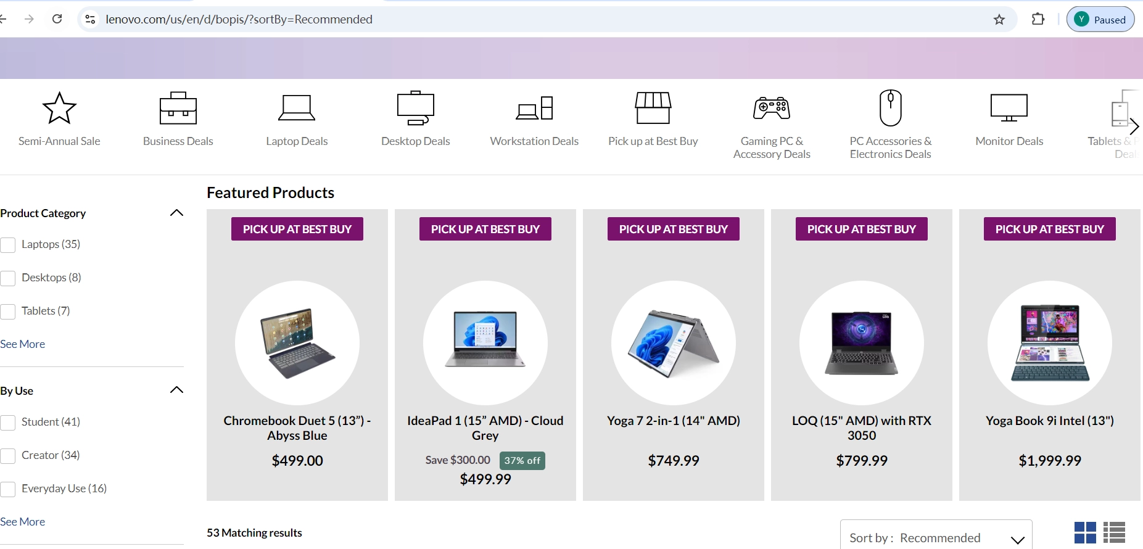Screen dimensions: 1143x549
Task: Go to Laptop Deals label
Action: click(x=297, y=141)
